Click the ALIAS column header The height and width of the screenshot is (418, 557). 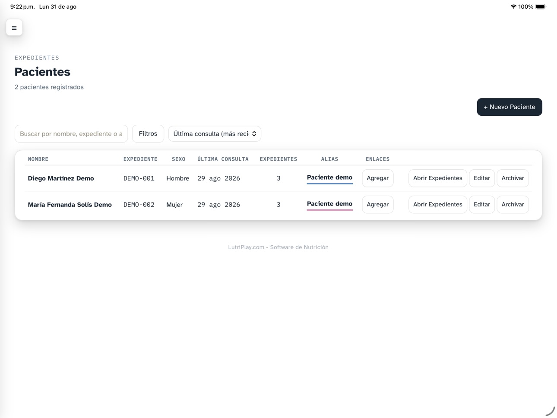coord(330,159)
